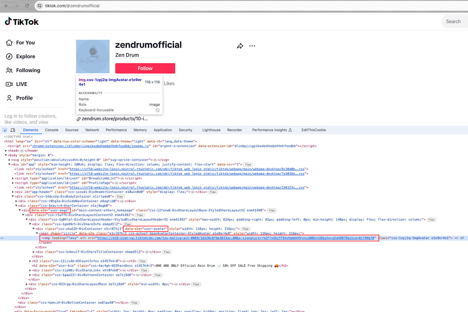This screenshot has width=468, height=312.
Task: Toggle the device toolbar in DevTools
Action: tap(13, 130)
